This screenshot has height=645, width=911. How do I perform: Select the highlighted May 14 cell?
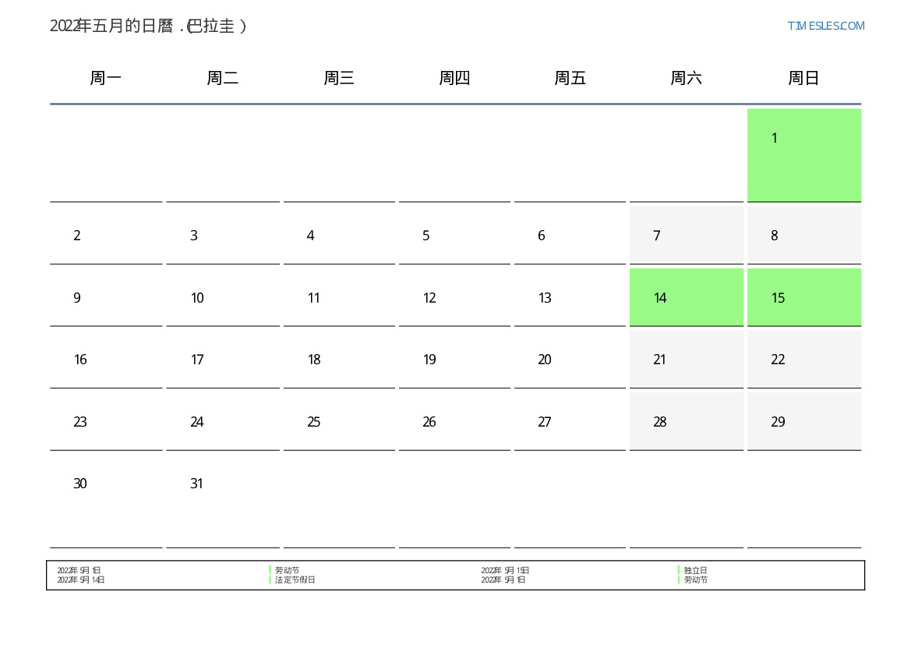pos(686,297)
